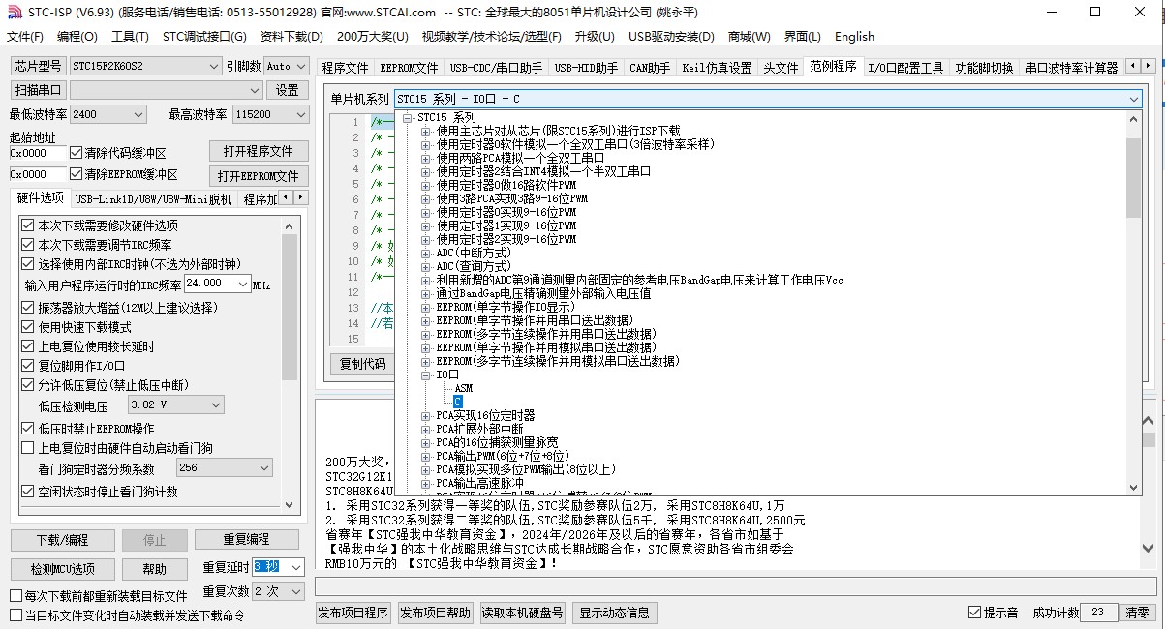The width and height of the screenshot is (1165, 629).
Task: Select the ASM item under IO口
Action: point(463,388)
